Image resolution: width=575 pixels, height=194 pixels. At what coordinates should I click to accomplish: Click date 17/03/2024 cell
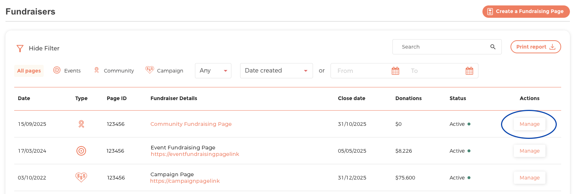point(32,151)
